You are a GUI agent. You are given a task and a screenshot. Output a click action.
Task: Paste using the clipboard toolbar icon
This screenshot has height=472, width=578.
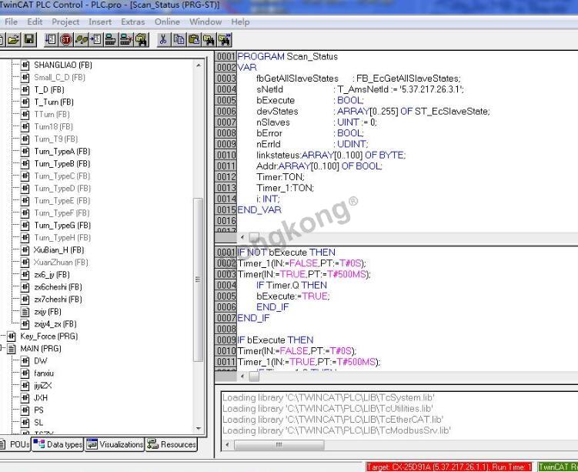click(194, 39)
